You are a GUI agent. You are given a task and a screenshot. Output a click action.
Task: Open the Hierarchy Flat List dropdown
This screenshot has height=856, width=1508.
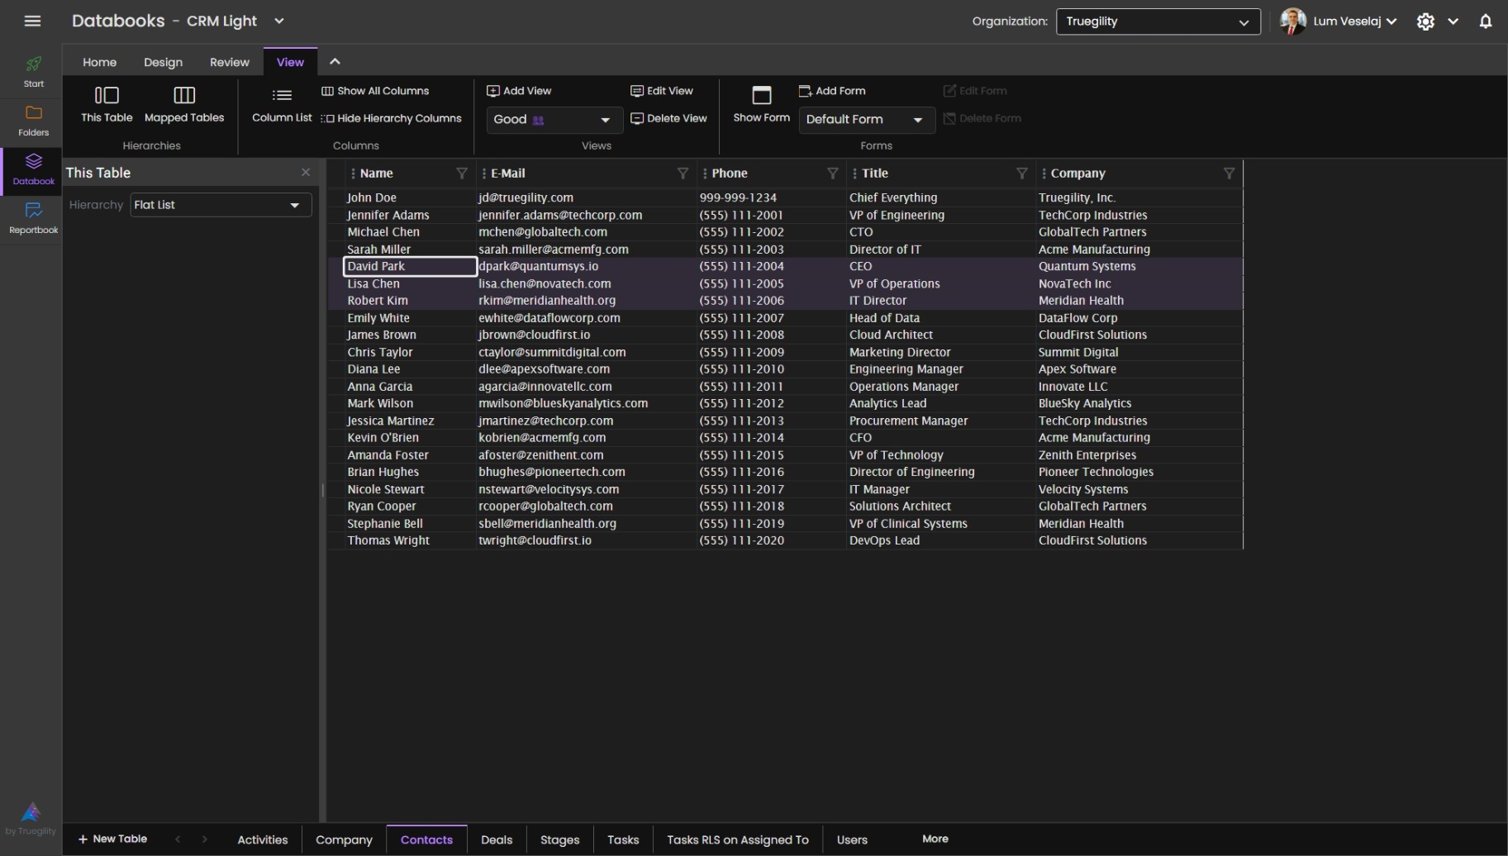219,205
